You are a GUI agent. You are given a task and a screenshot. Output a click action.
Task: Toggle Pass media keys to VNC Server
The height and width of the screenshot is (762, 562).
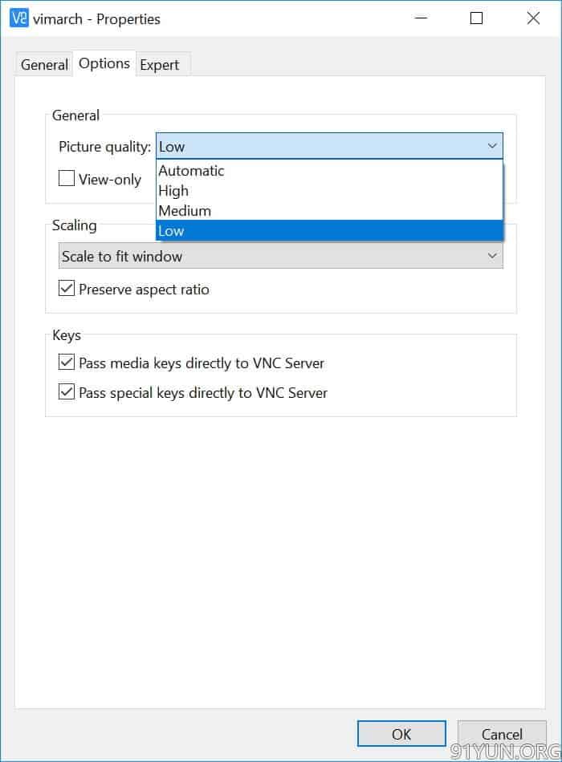(x=67, y=363)
